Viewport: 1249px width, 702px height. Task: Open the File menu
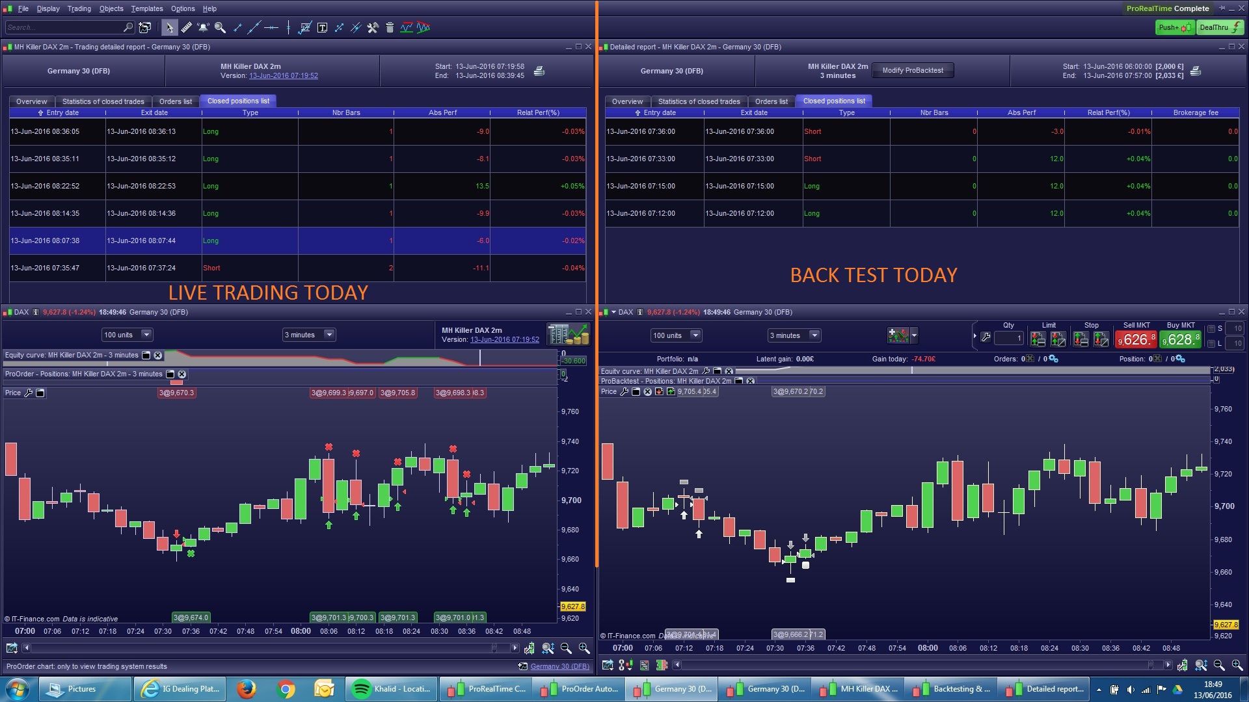click(x=23, y=8)
